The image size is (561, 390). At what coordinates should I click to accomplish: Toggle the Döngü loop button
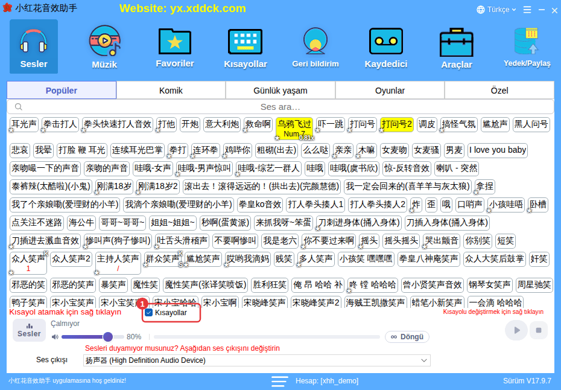pyautogui.click(x=407, y=337)
